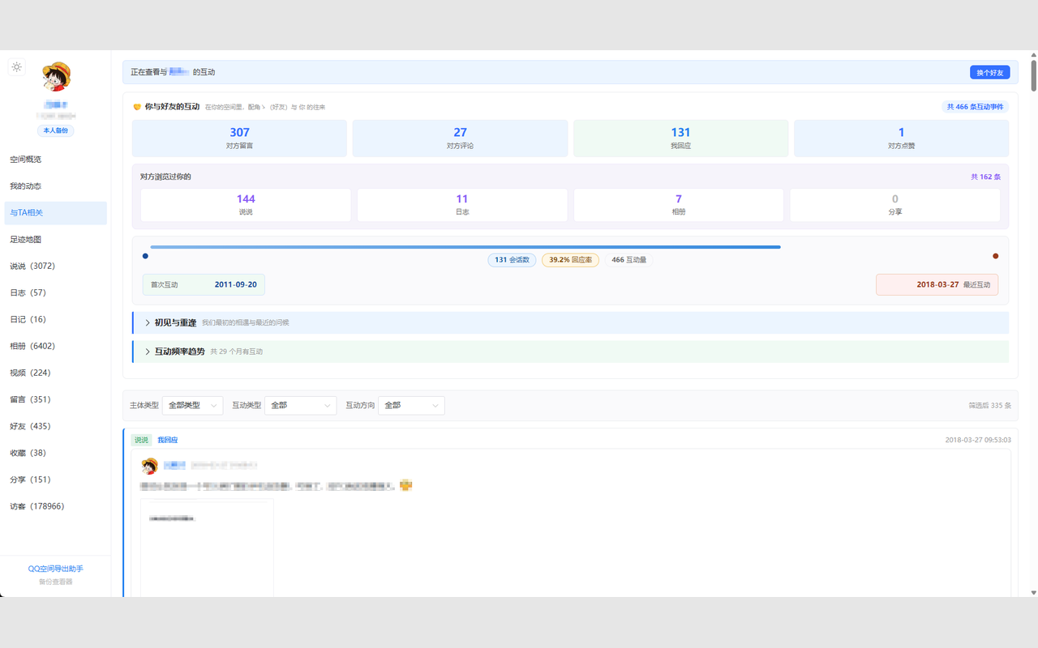Open the 主体类型 dropdown showing 全部类型

click(193, 405)
